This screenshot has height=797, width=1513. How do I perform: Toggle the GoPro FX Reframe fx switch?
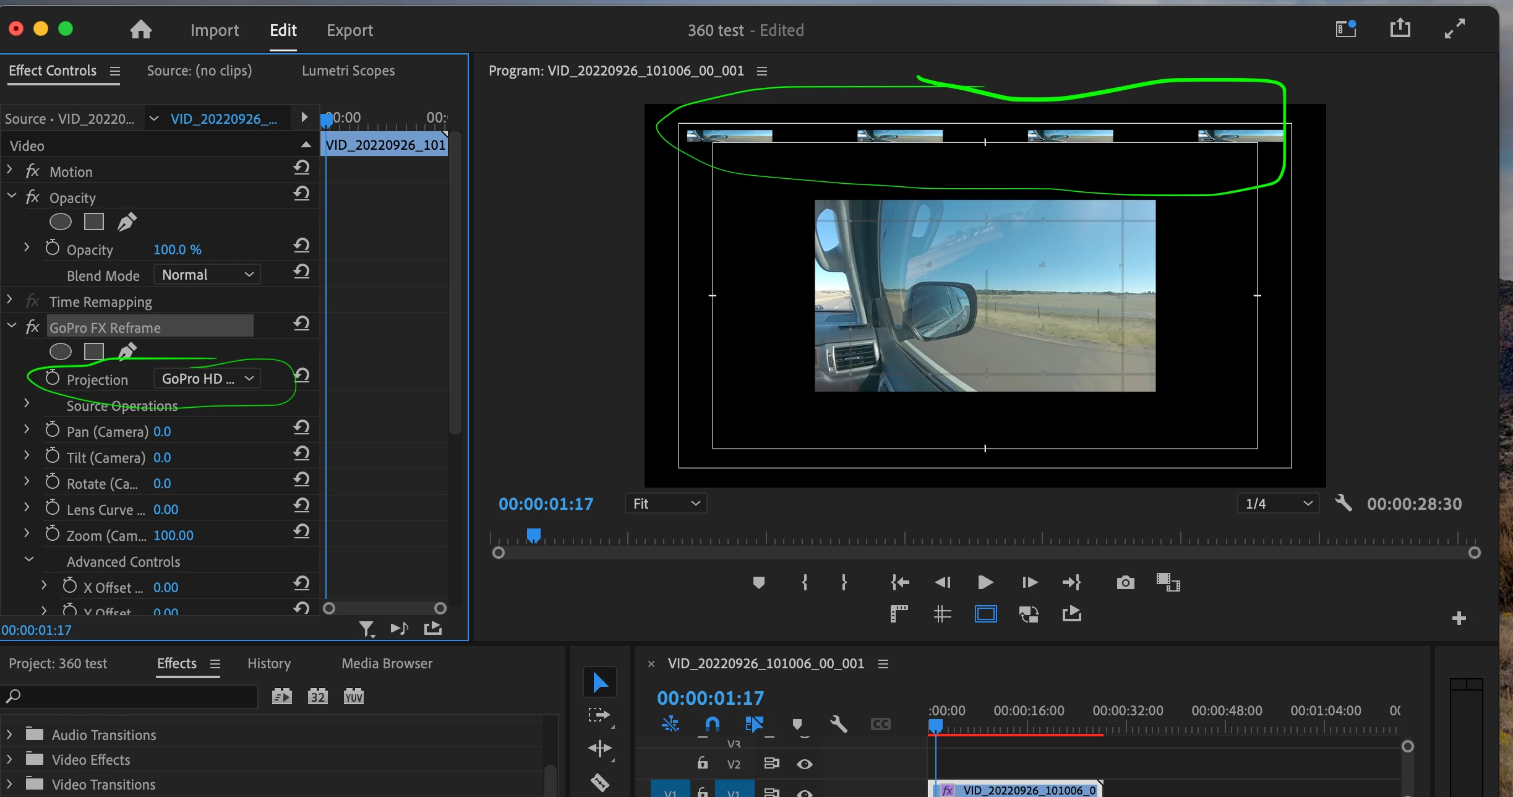(32, 327)
